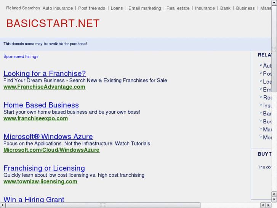Click 'Start your own home based business' text
Screen dimensions: 277x208
(x=72, y=112)
